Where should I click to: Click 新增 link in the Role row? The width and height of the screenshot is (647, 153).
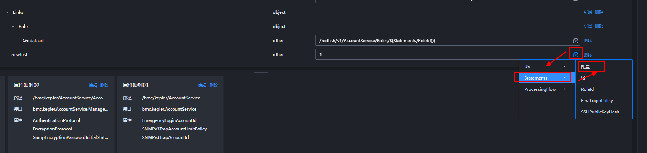click(587, 27)
